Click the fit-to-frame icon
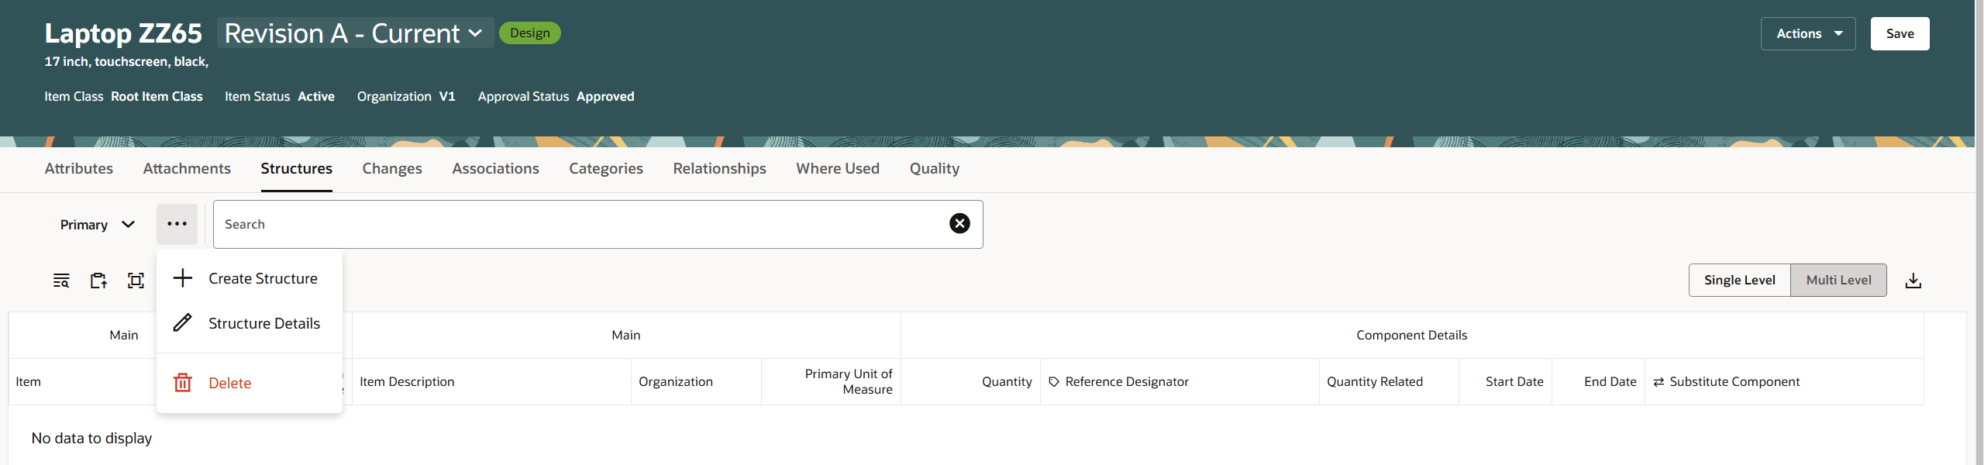 (136, 281)
